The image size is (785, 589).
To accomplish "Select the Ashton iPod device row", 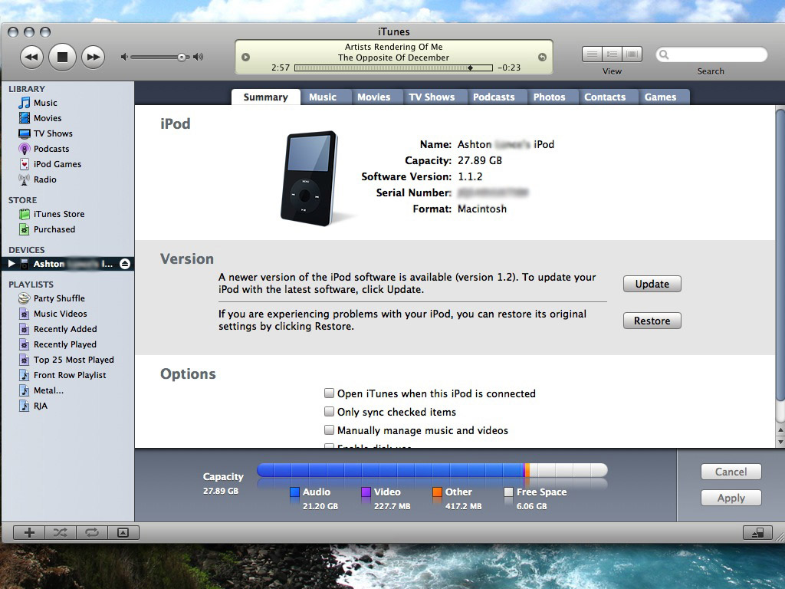I will [67, 264].
